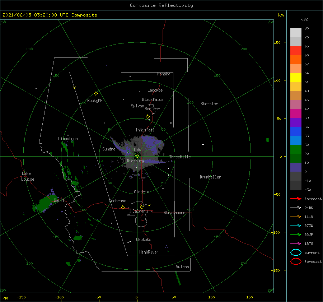Viewport: 323px width, 302px height.
Task: Click the Stettler label
Action: click(209, 104)
